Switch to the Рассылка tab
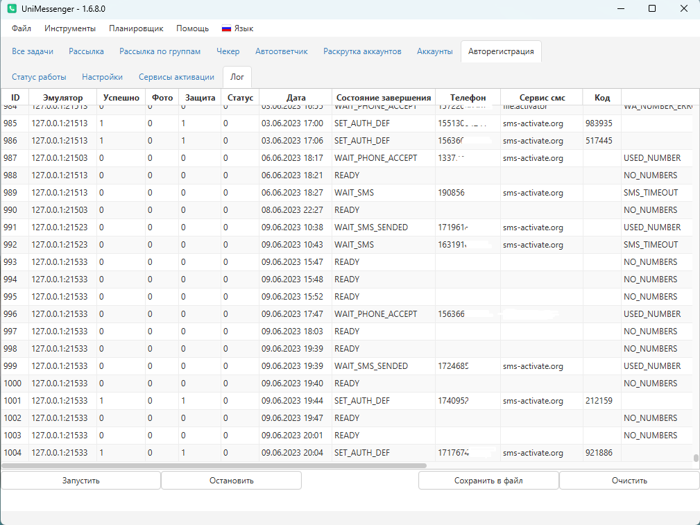The width and height of the screenshot is (700, 525). pos(86,51)
